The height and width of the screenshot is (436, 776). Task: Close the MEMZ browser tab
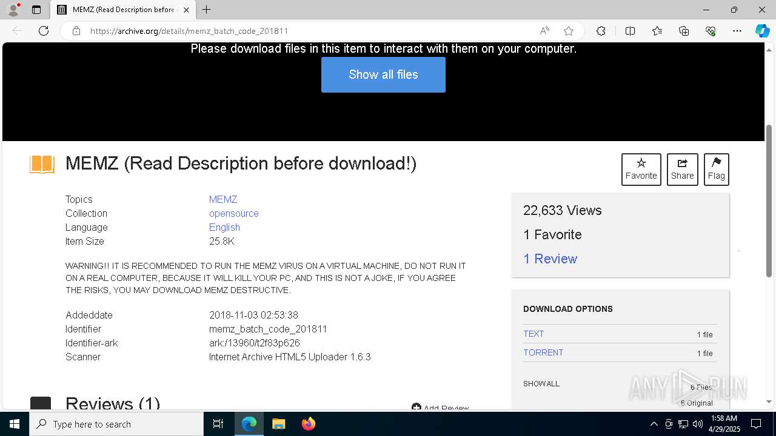186,10
